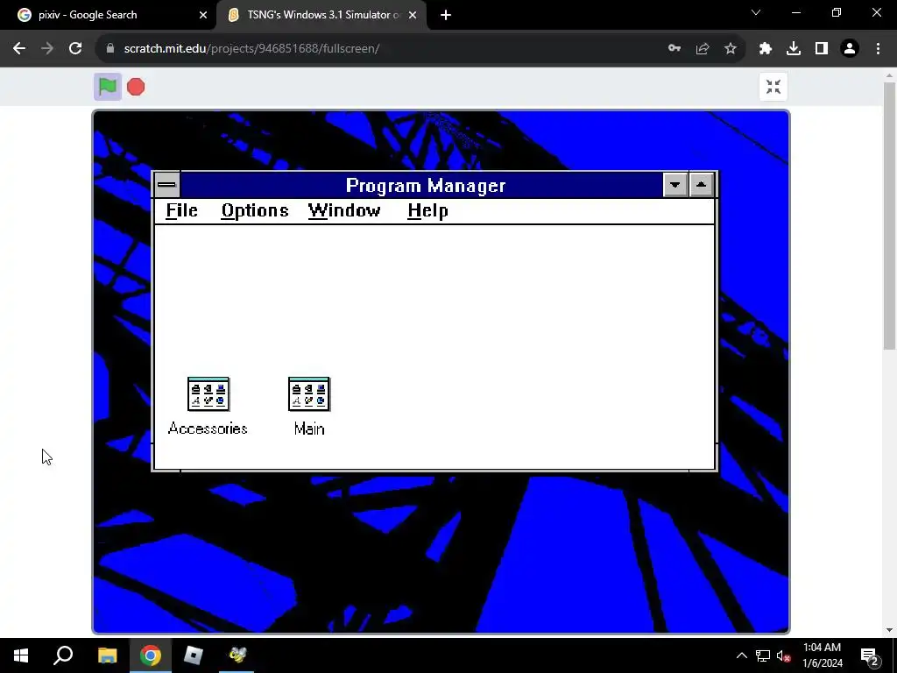Screen dimensions: 897x673
Task: Reload the current page
Action: (75, 49)
